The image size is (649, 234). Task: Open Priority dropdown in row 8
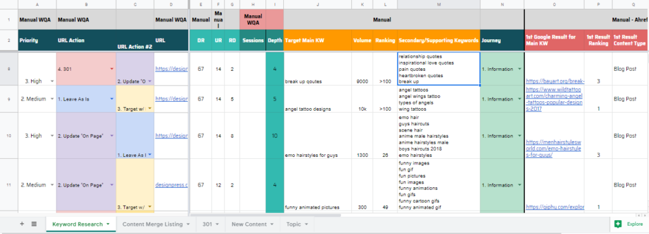click(52, 82)
